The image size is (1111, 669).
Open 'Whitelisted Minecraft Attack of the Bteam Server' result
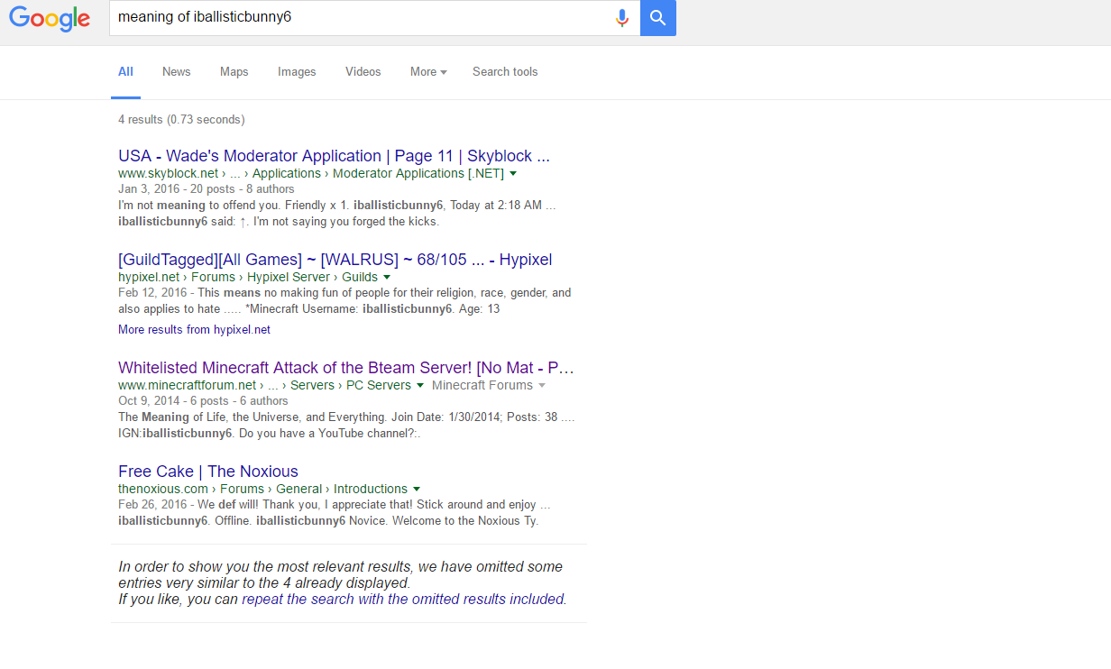(346, 368)
